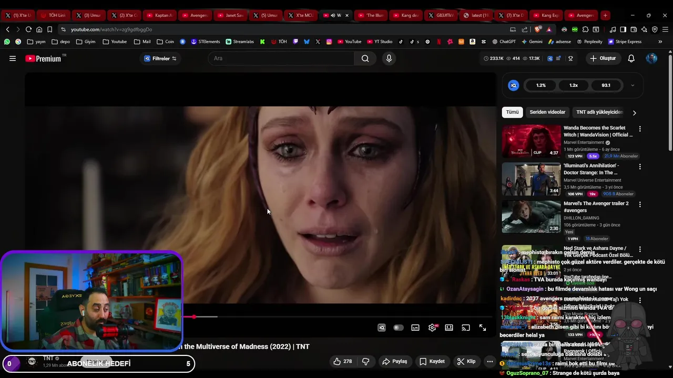673x378 pixels.
Task: Switch to the TÖH Link tab
Action: tap(53, 15)
